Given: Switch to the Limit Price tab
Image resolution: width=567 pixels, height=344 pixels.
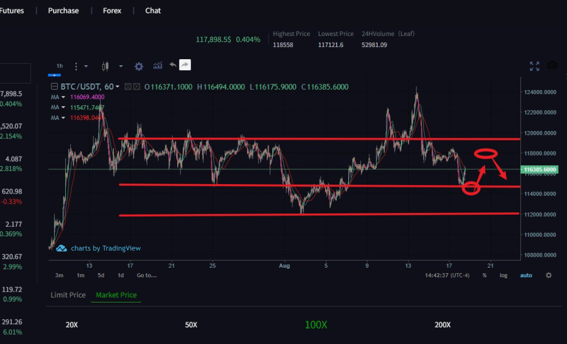Looking at the screenshot, I should [68, 295].
